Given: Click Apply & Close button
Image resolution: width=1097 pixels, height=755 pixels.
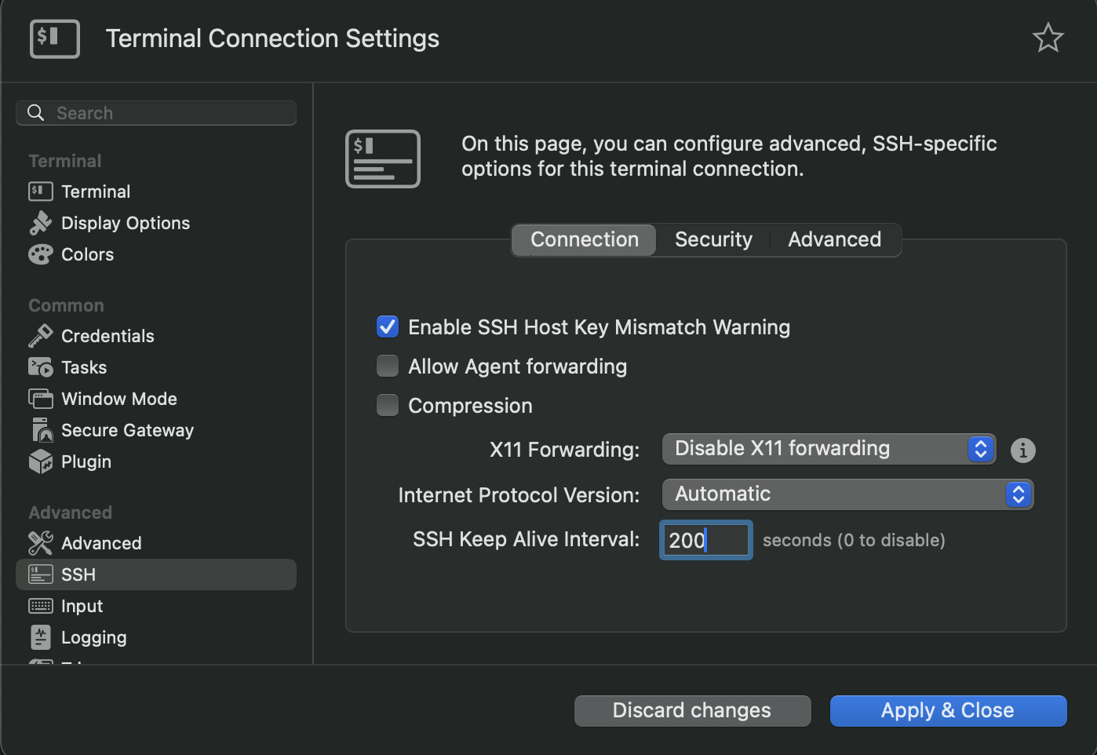Looking at the screenshot, I should coord(948,710).
